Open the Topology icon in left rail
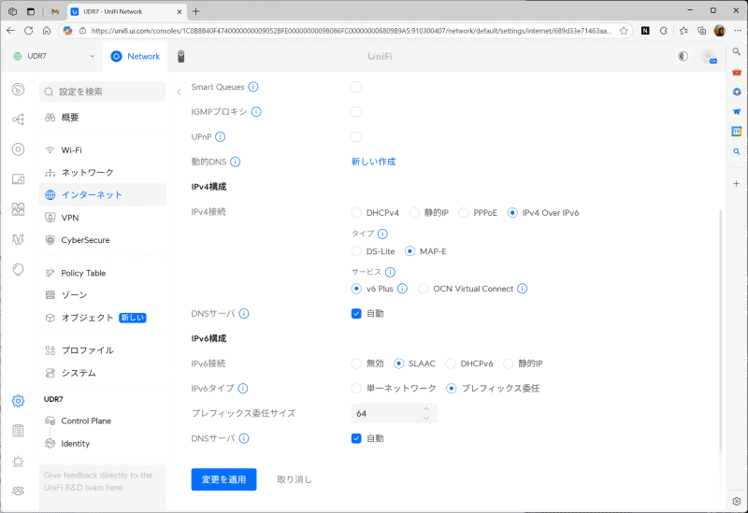The height and width of the screenshot is (513, 748). 18,120
